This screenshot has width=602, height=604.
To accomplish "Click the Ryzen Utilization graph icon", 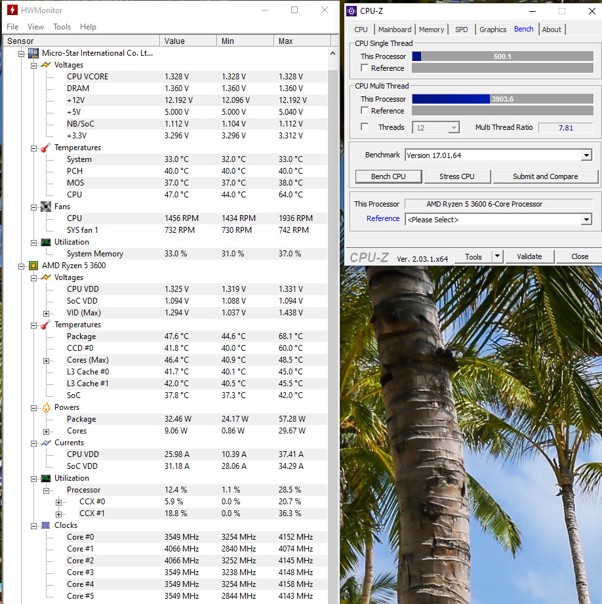I will [46, 478].
